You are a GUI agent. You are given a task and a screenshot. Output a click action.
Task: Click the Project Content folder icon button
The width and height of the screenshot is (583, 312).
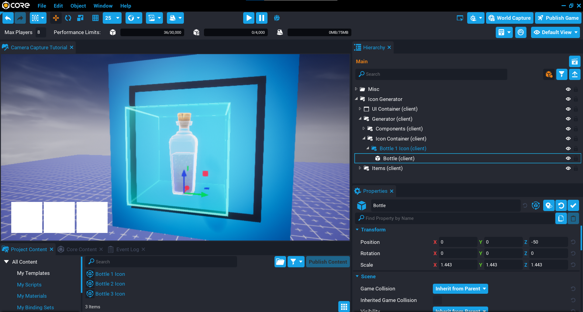pyautogui.click(x=280, y=262)
